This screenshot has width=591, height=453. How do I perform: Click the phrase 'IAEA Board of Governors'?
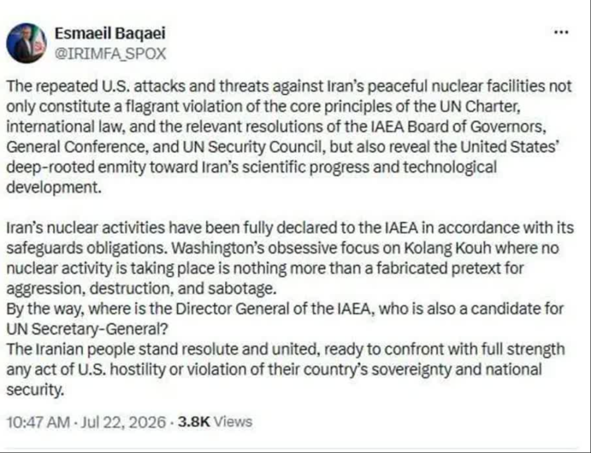pyautogui.click(x=458, y=127)
